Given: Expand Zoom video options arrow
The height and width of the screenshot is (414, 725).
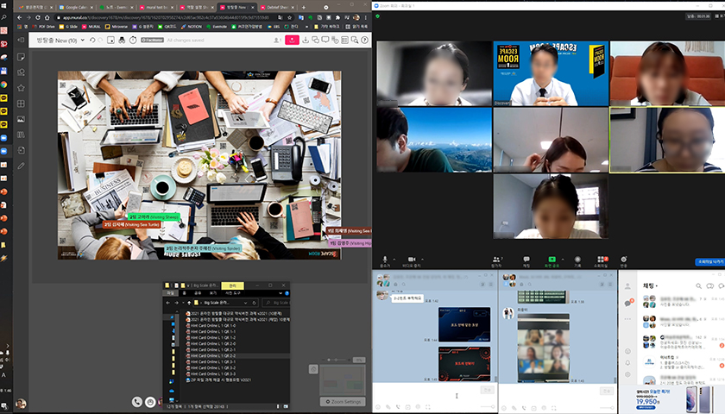Looking at the screenshot, I should [x=423, y=260].
